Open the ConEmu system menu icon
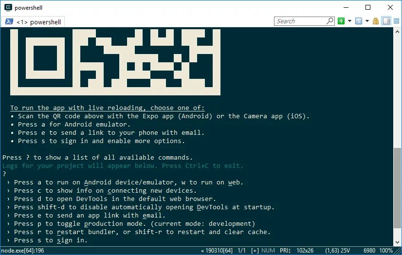Screen dimensions: 402x255 pyautogui.click(x=8, y=7)
